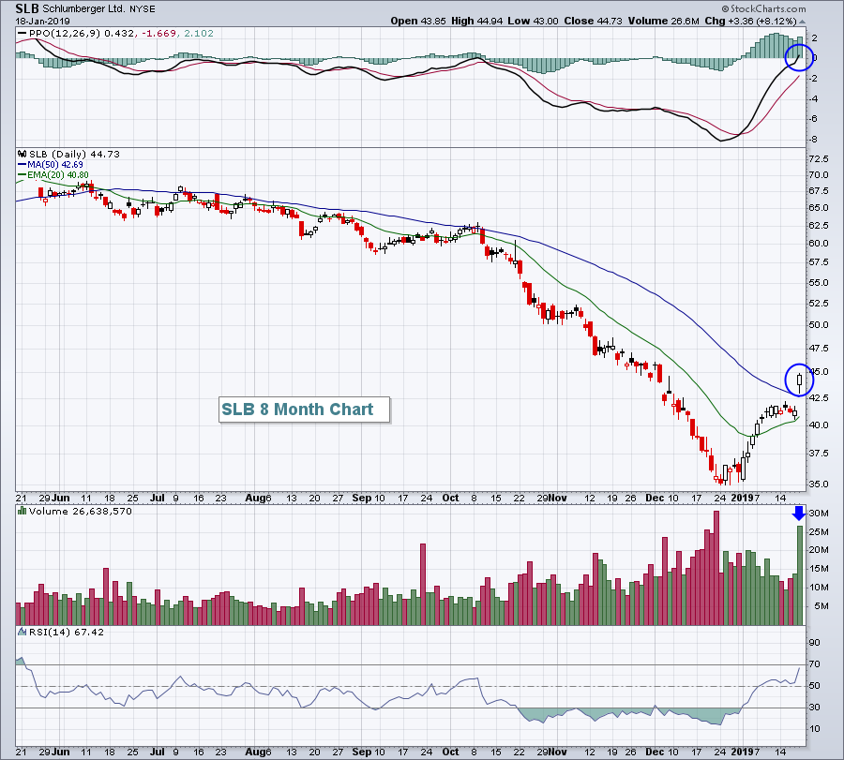Click the Chg +3.36 (+8.12%) figure
Viewport: 844px width, 760px height.
click(750, 21)
